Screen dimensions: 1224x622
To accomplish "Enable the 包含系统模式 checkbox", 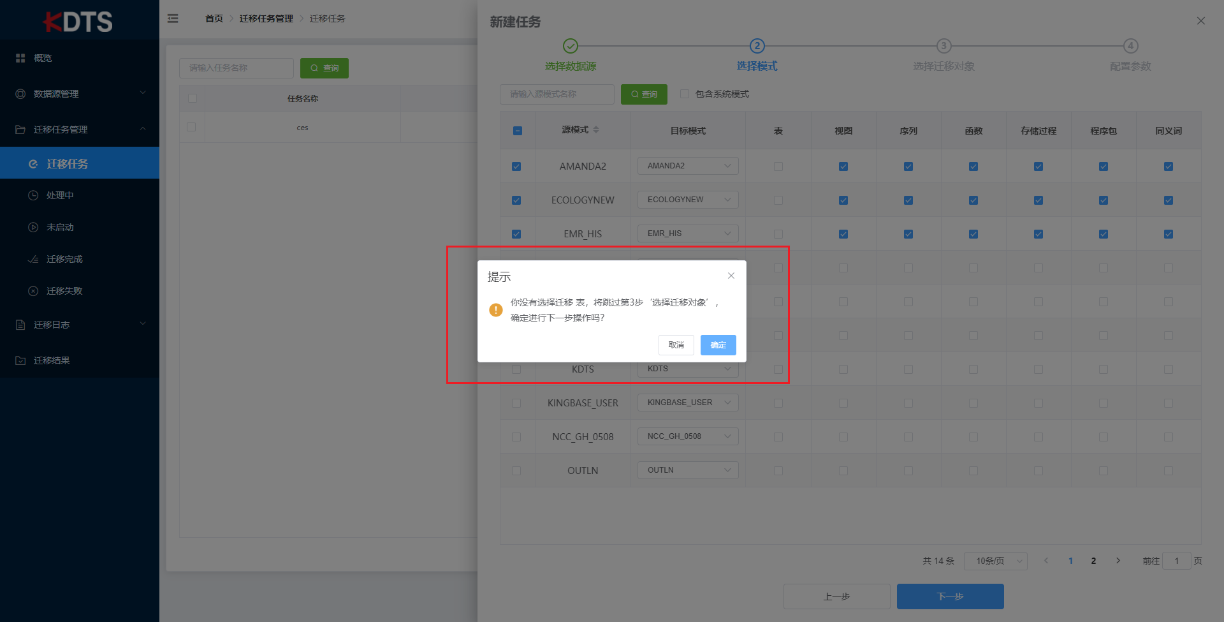I will click(685, 94).
